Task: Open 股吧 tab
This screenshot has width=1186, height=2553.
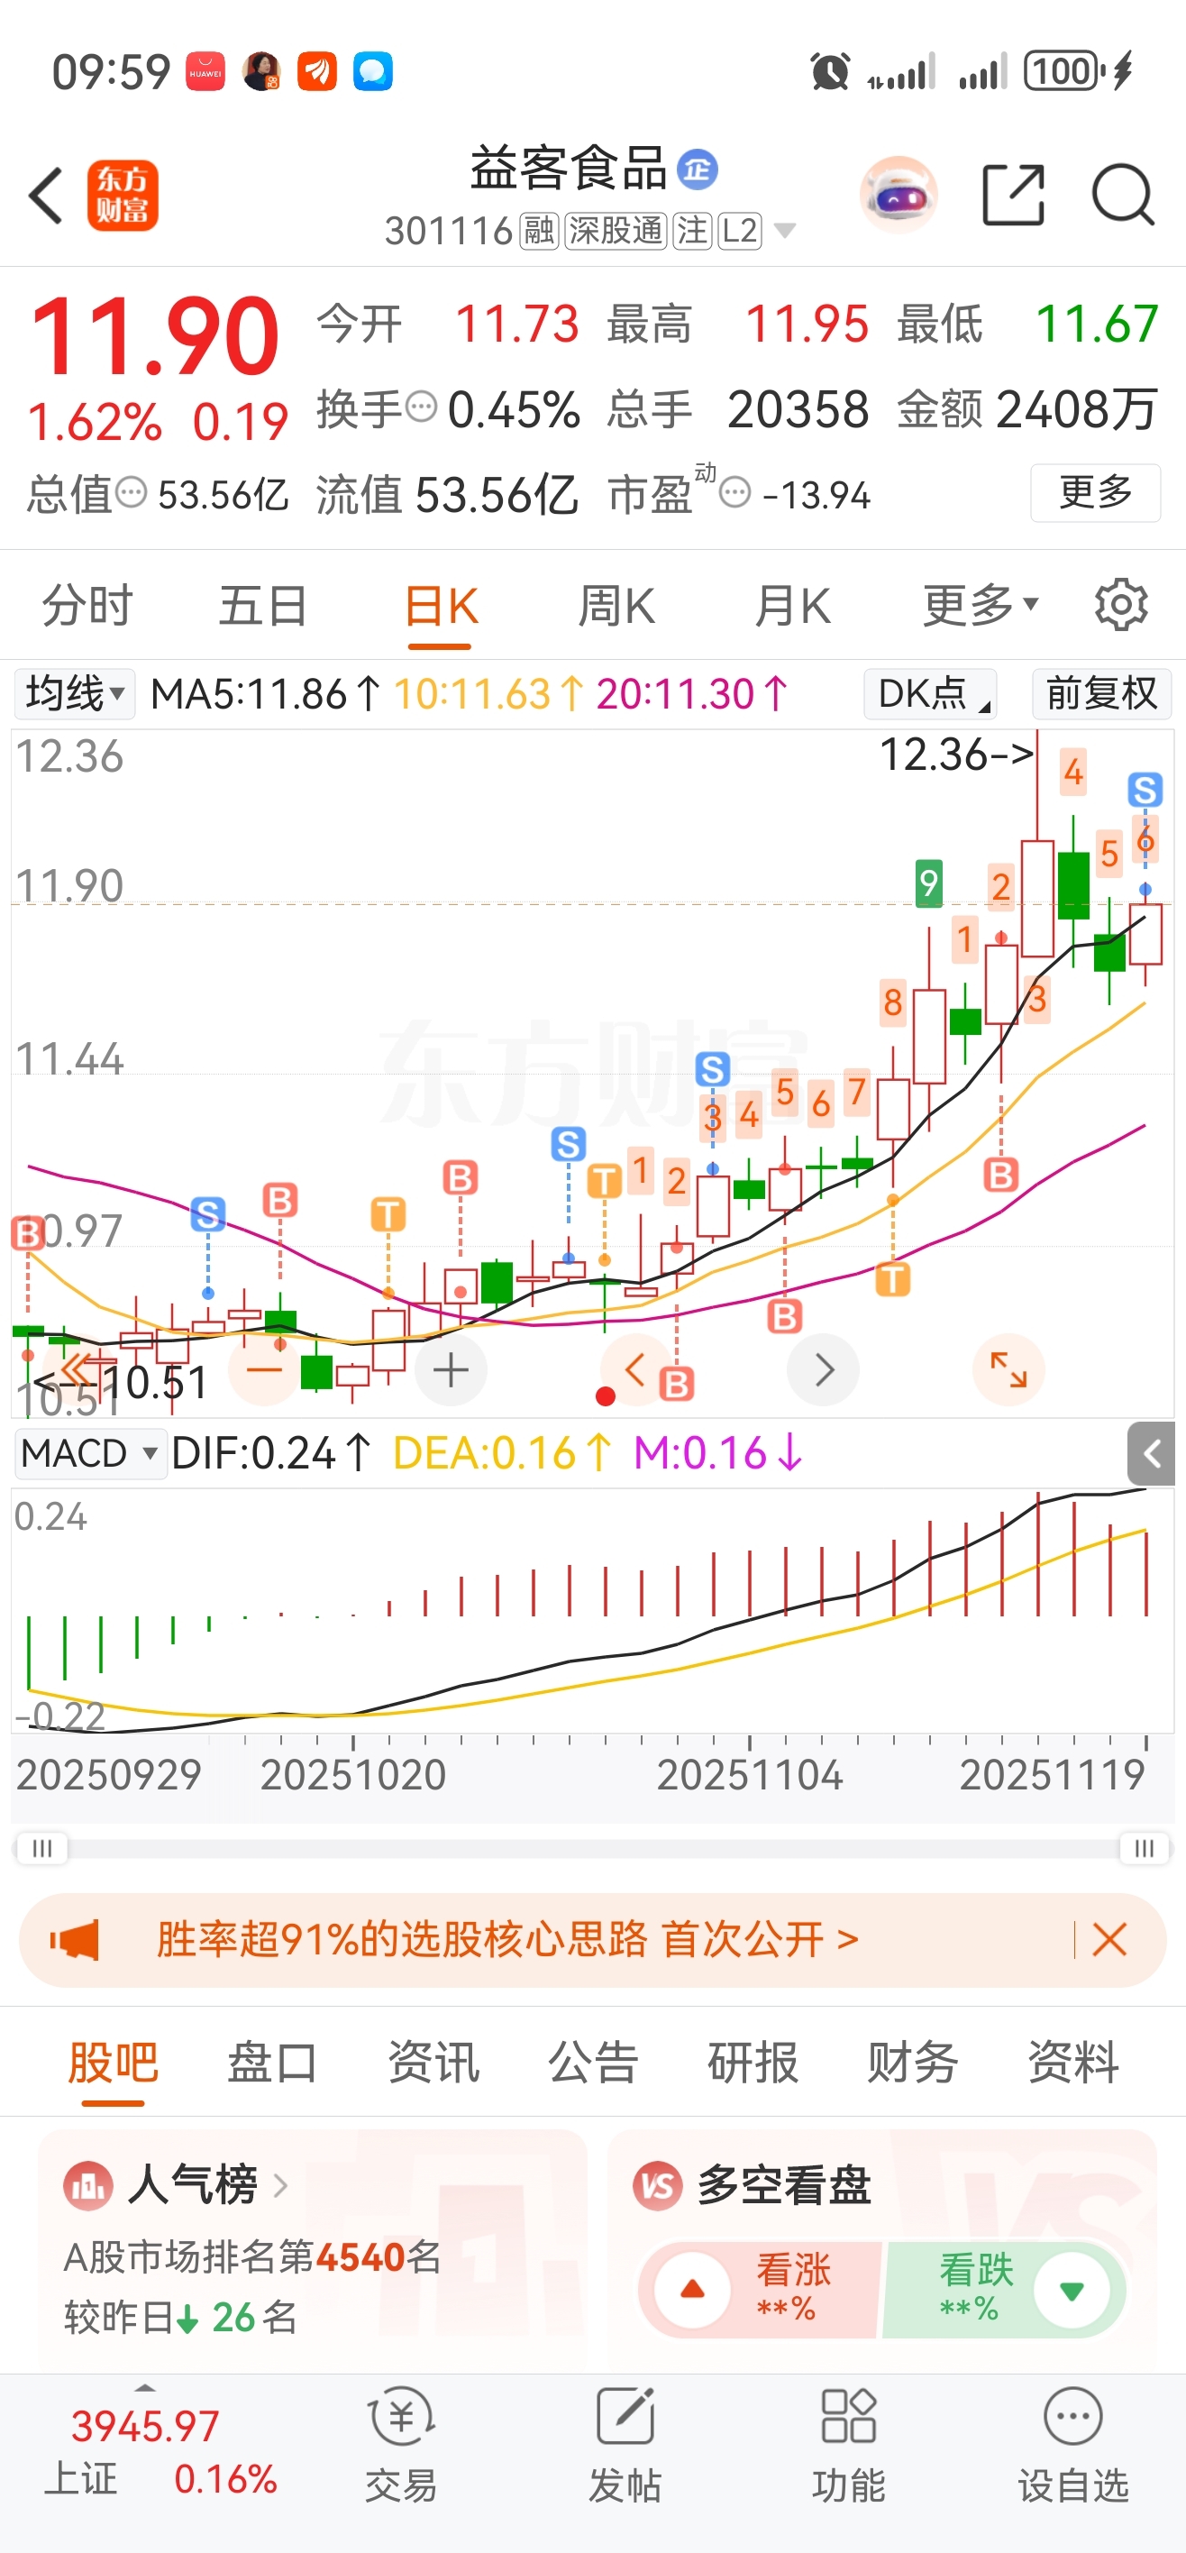Action: point(113,2063)
